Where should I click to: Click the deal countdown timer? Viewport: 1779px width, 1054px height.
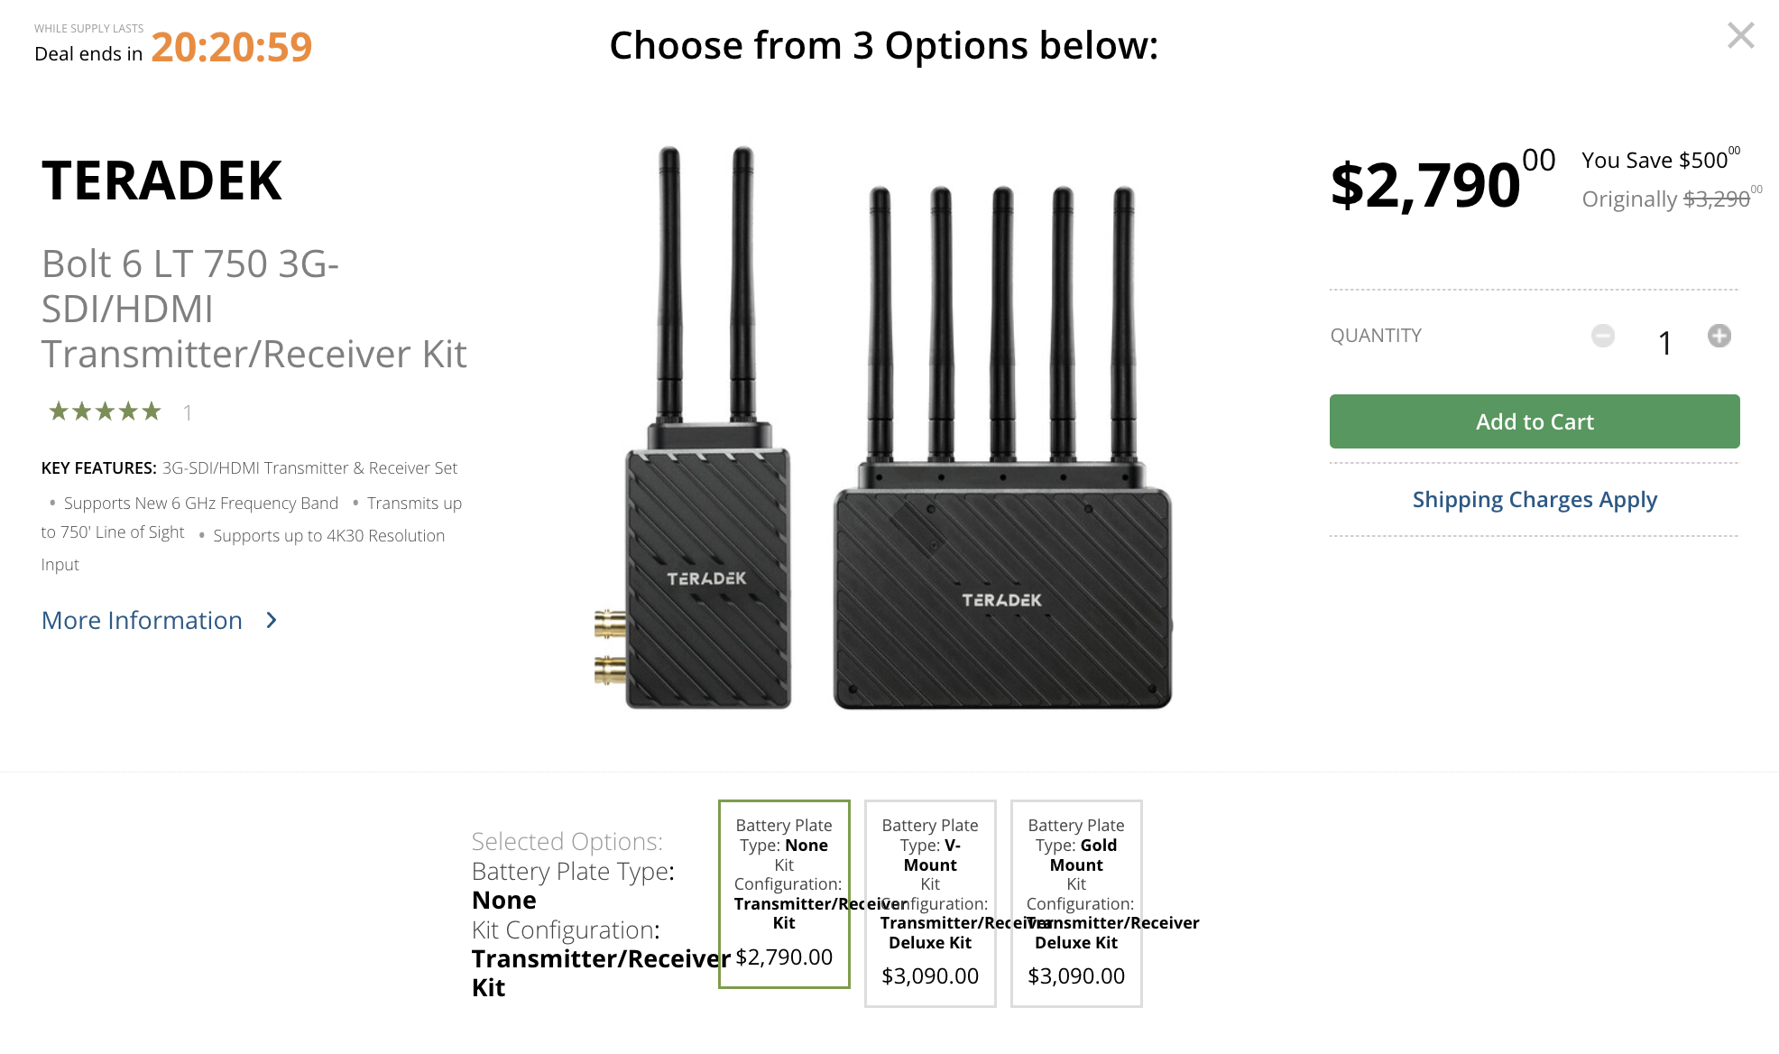tap(231, 47)
